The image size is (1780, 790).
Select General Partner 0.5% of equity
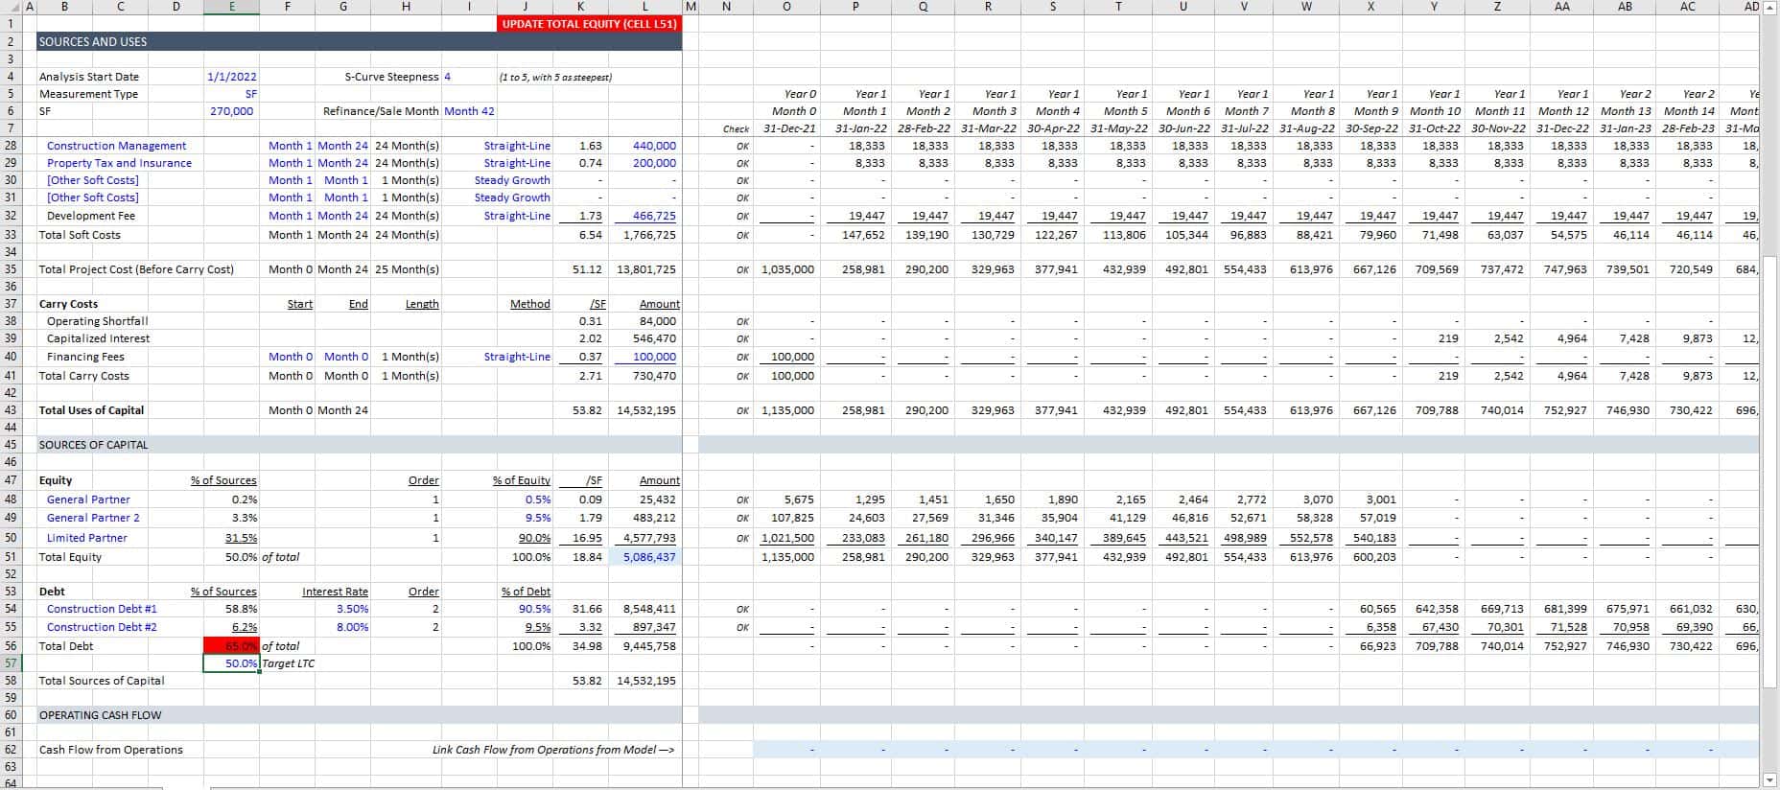[x=537, y=500]
